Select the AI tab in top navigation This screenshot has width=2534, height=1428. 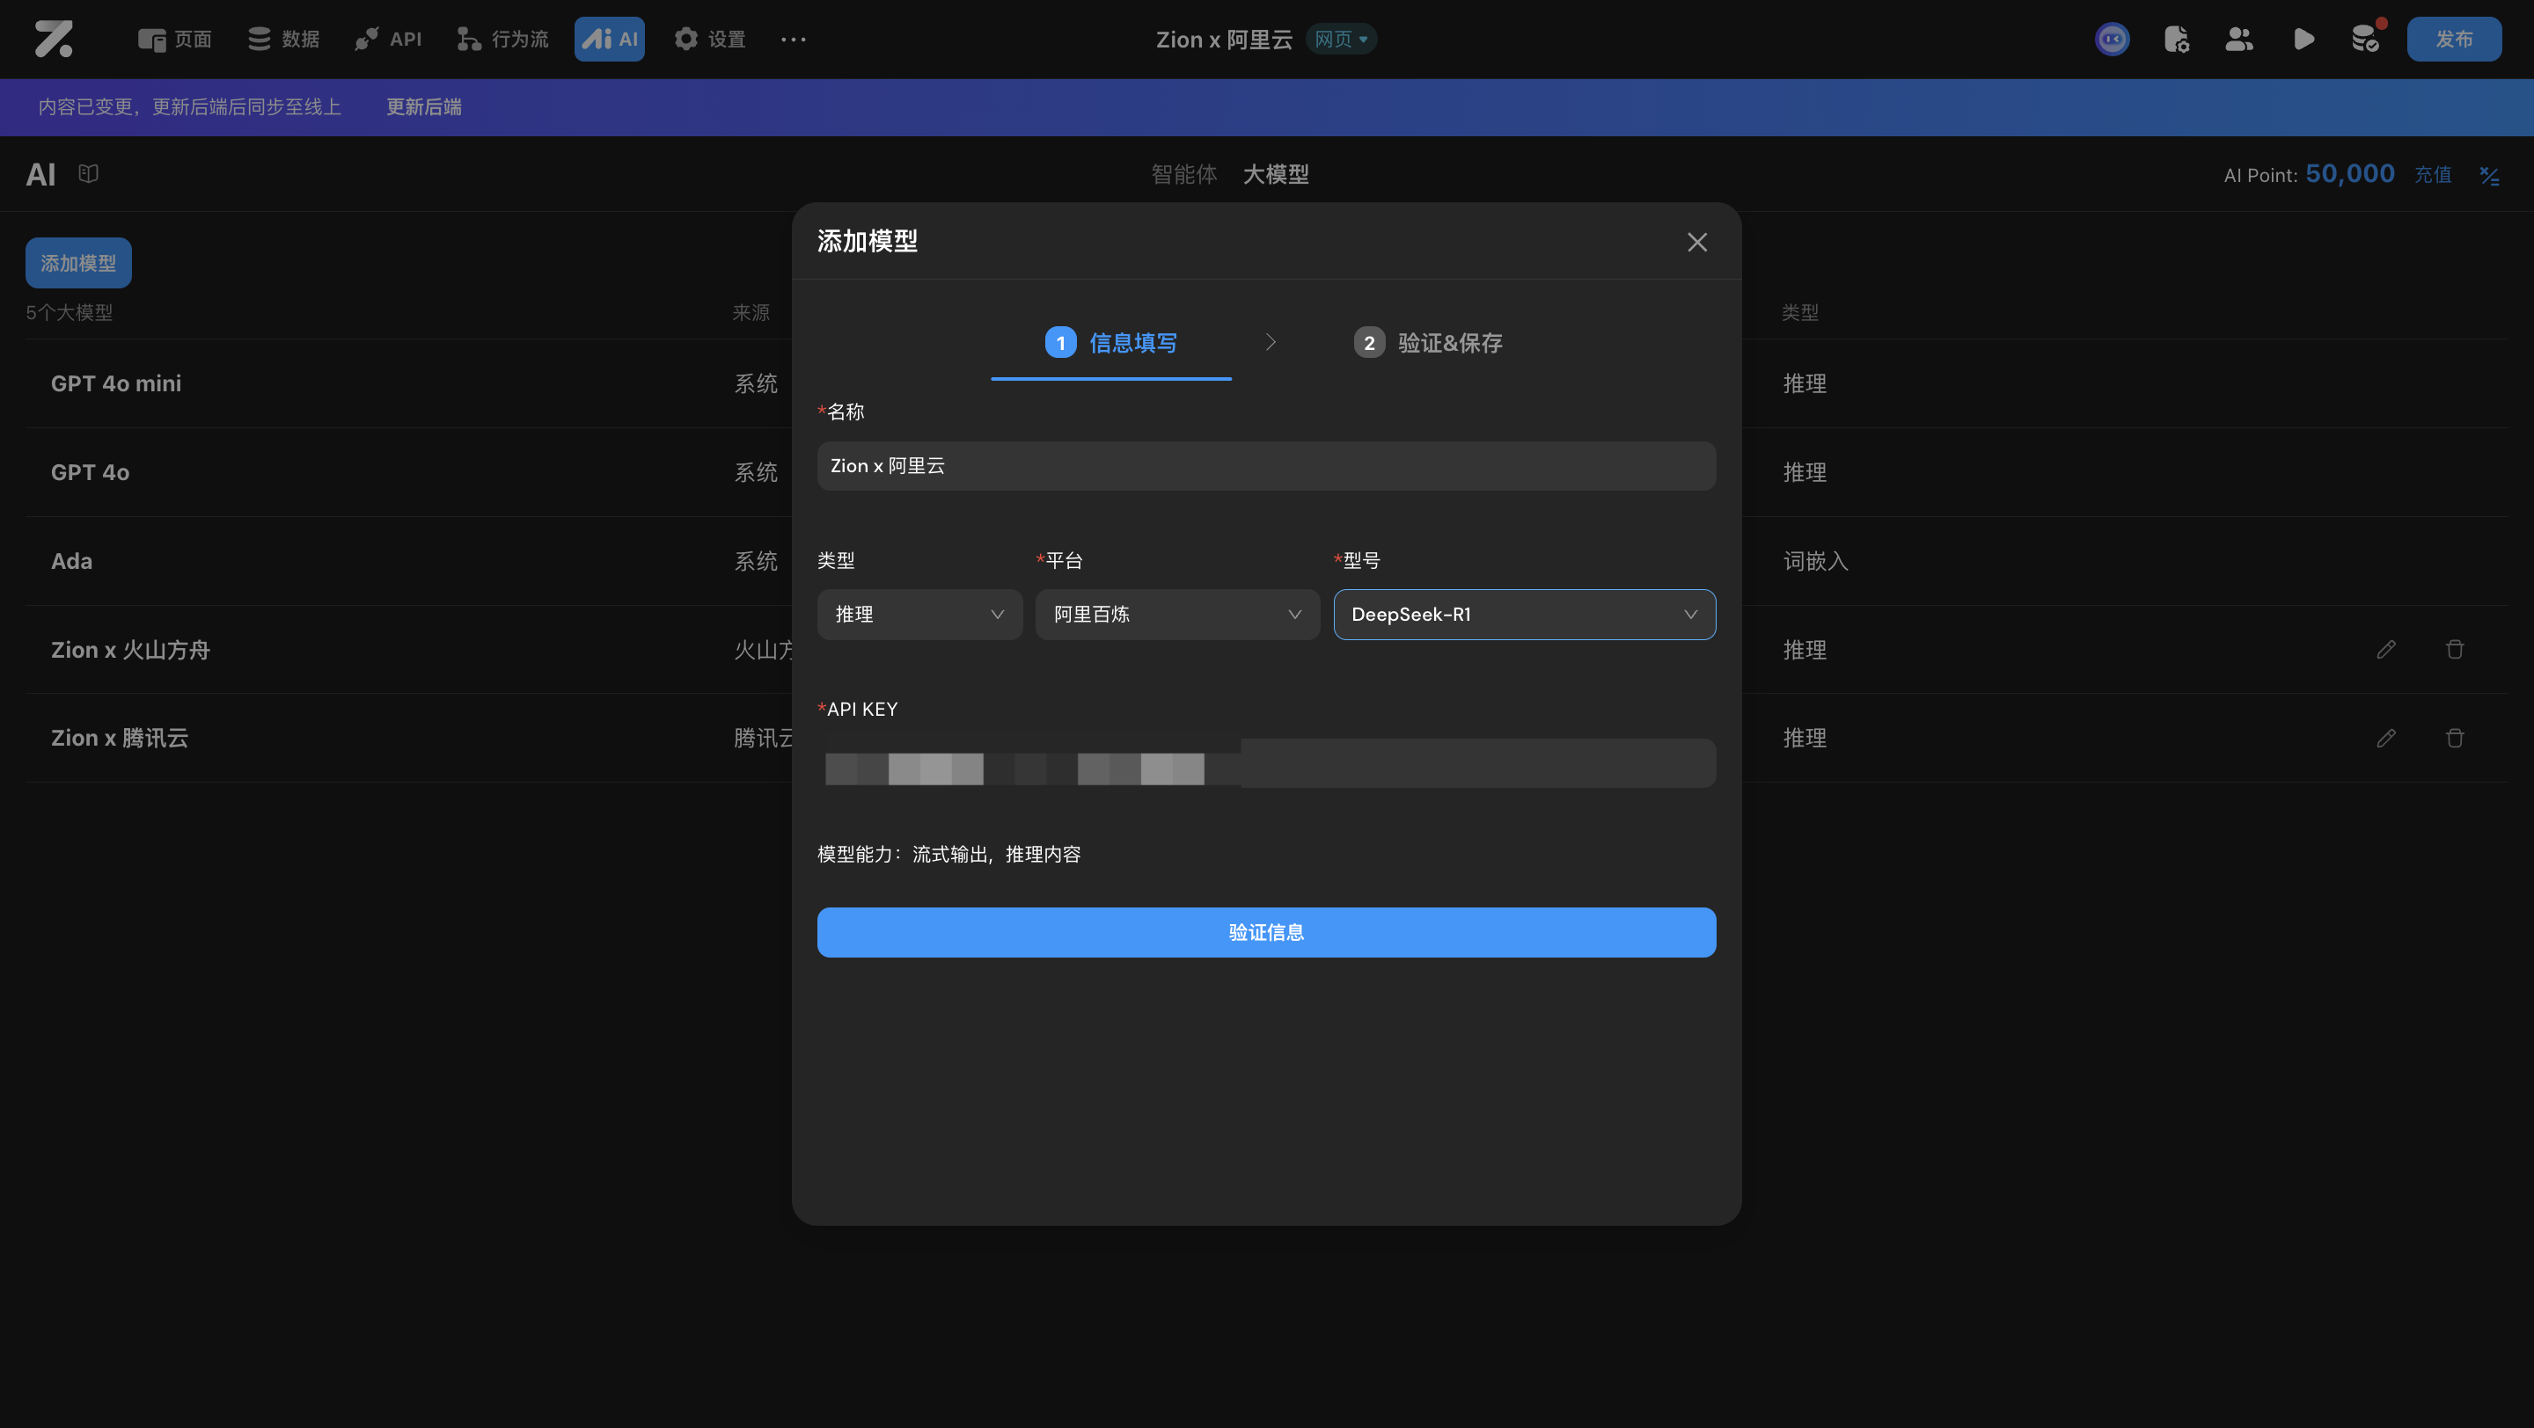(610, 40)
